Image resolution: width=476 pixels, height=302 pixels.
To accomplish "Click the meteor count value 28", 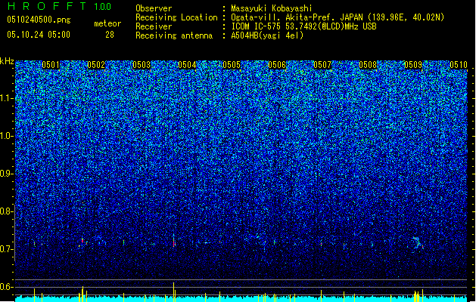I will click(x=110, y=35).
